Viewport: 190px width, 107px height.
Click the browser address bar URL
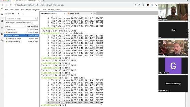point(40,5)
